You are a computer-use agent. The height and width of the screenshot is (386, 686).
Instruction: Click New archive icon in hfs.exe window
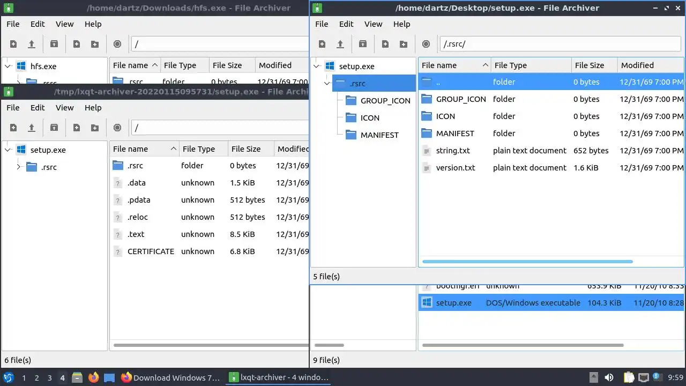tap(13, 44)
